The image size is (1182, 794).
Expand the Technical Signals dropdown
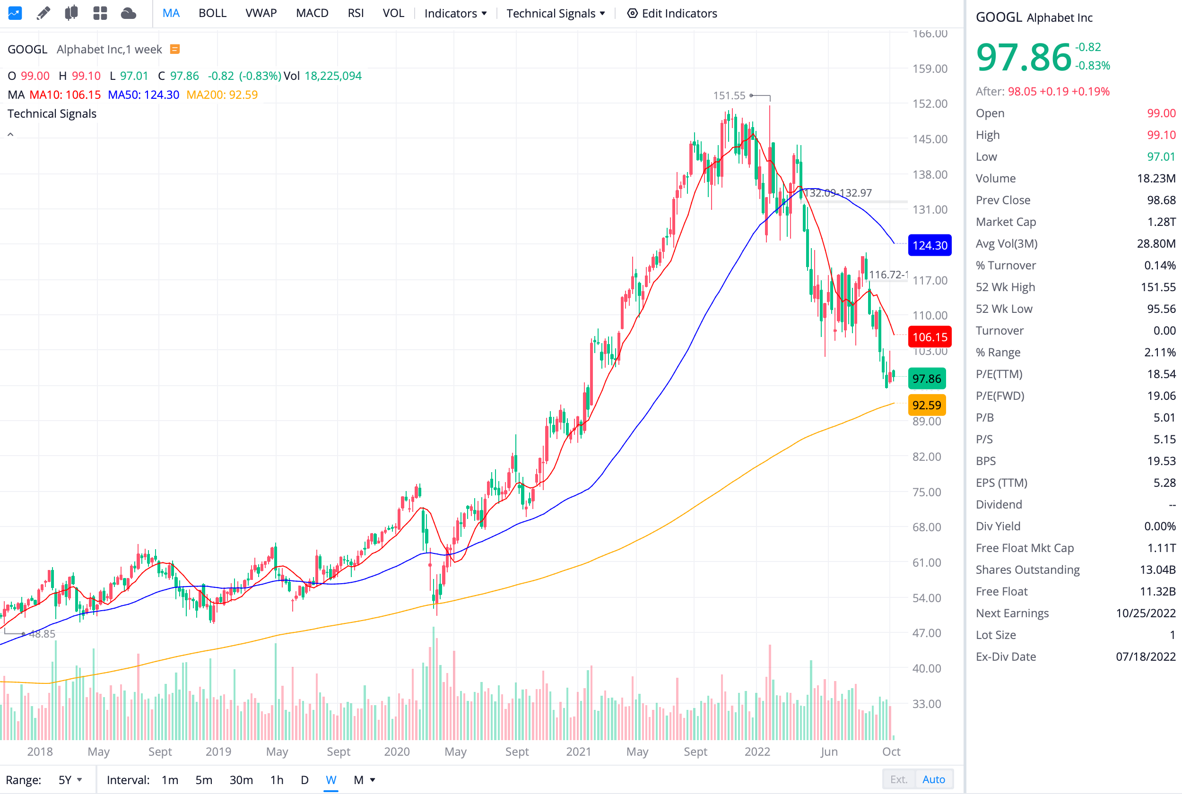556,13
